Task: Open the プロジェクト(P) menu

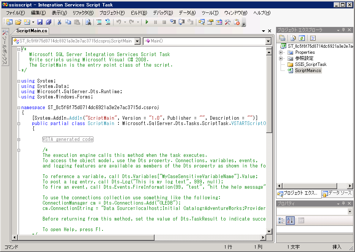Action: coord(112,13)
